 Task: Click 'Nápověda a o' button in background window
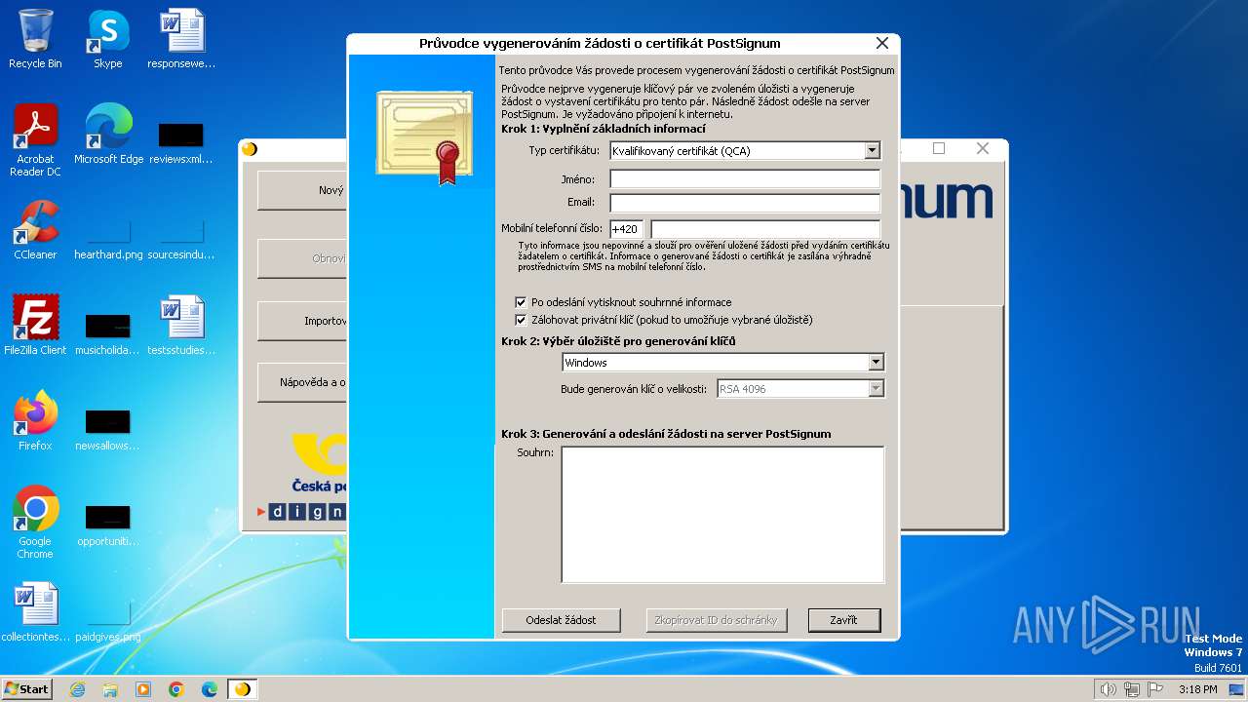coord(302,382)
